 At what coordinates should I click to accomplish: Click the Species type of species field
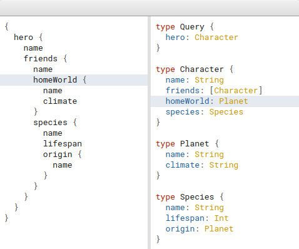(226, 112)
